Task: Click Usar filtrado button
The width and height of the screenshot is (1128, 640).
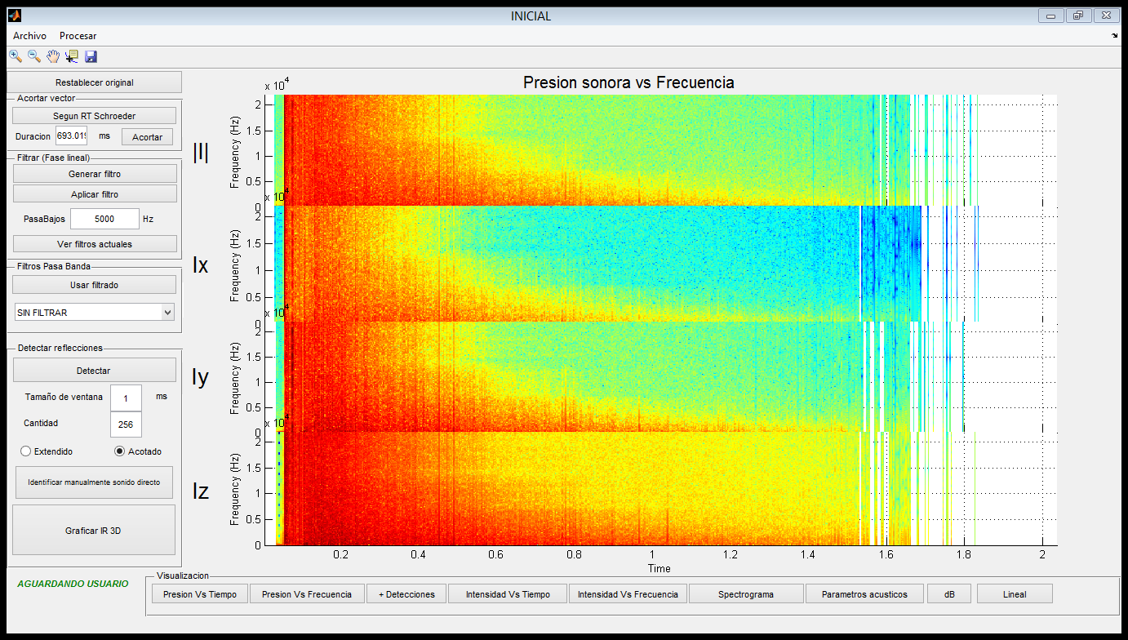Action: [95, 285]
